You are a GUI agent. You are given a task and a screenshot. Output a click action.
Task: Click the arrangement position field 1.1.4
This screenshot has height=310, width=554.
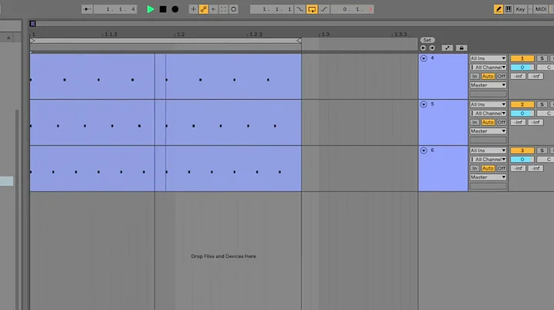(116, 9)
